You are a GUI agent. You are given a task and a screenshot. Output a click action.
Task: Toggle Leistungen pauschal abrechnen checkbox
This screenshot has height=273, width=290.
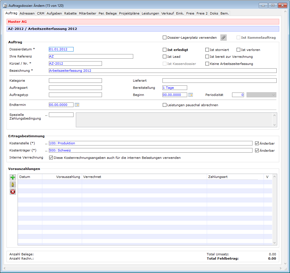point(164,105)
